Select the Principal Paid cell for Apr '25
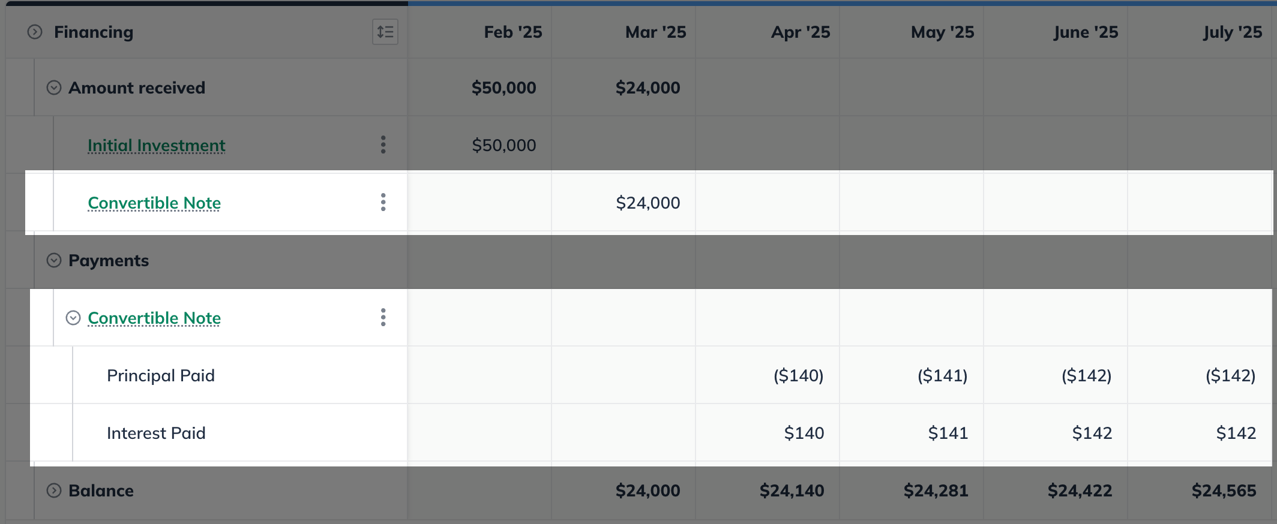 [798, 375]
